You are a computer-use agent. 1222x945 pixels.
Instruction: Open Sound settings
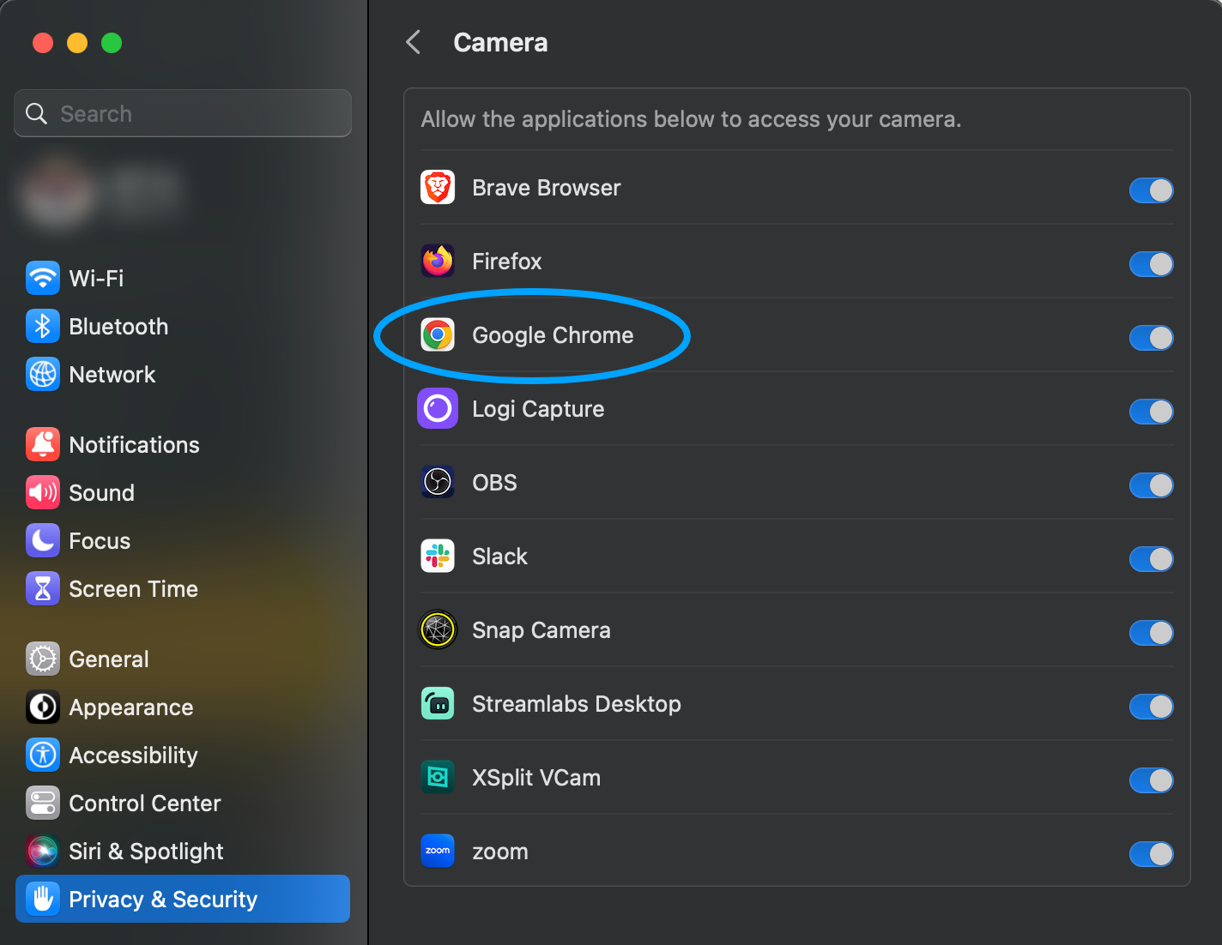pos(183,492)
